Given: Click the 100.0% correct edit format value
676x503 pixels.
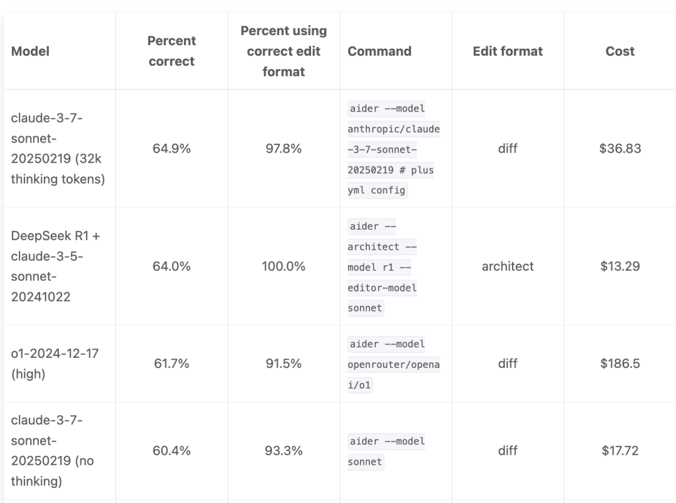Looking at the screenshot, I should [x=284, y=267].
